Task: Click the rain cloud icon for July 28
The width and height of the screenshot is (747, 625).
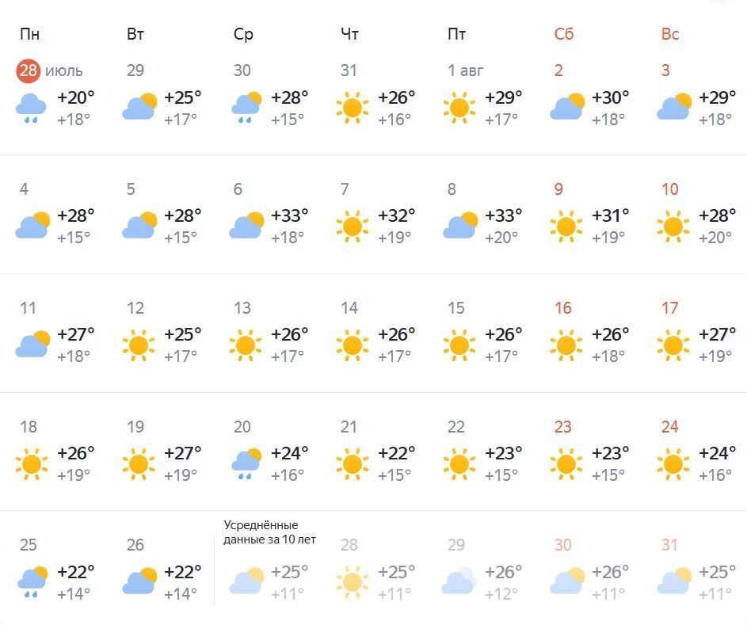Action: (x=31, y=108)
